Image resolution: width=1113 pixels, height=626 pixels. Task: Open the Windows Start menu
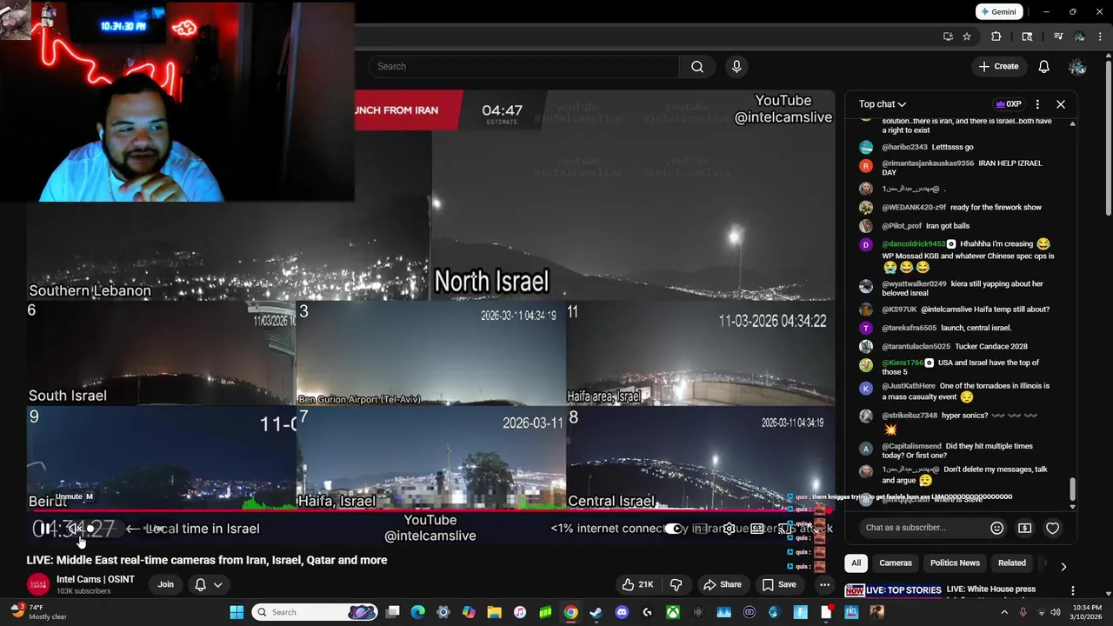(237, 612)
